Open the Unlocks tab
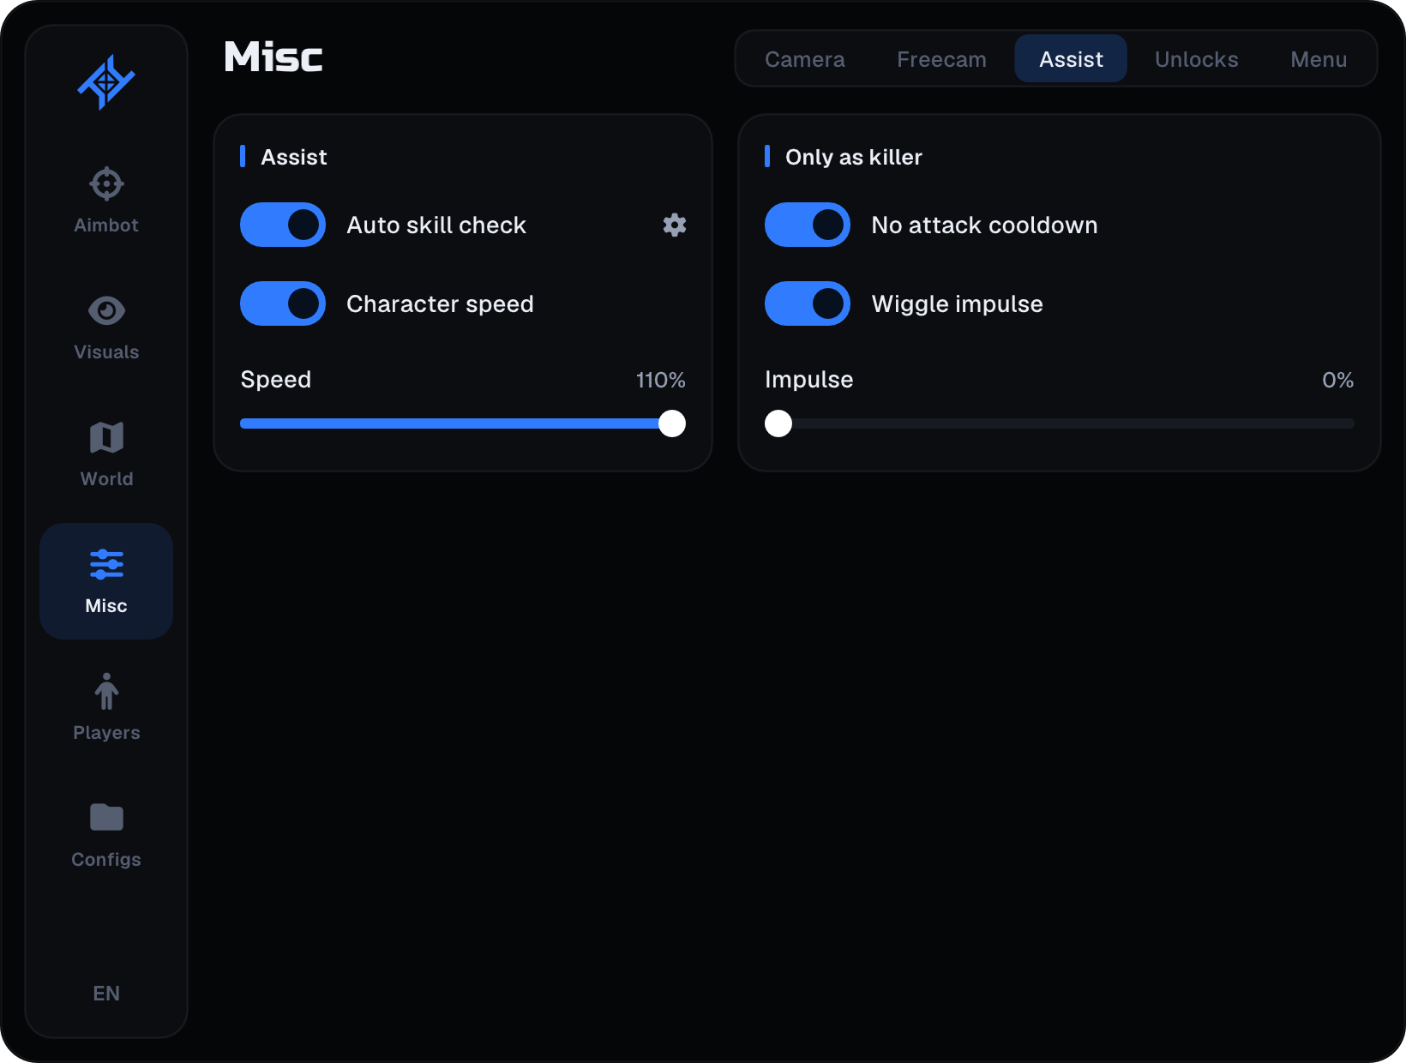 (x=1196, y=59)
